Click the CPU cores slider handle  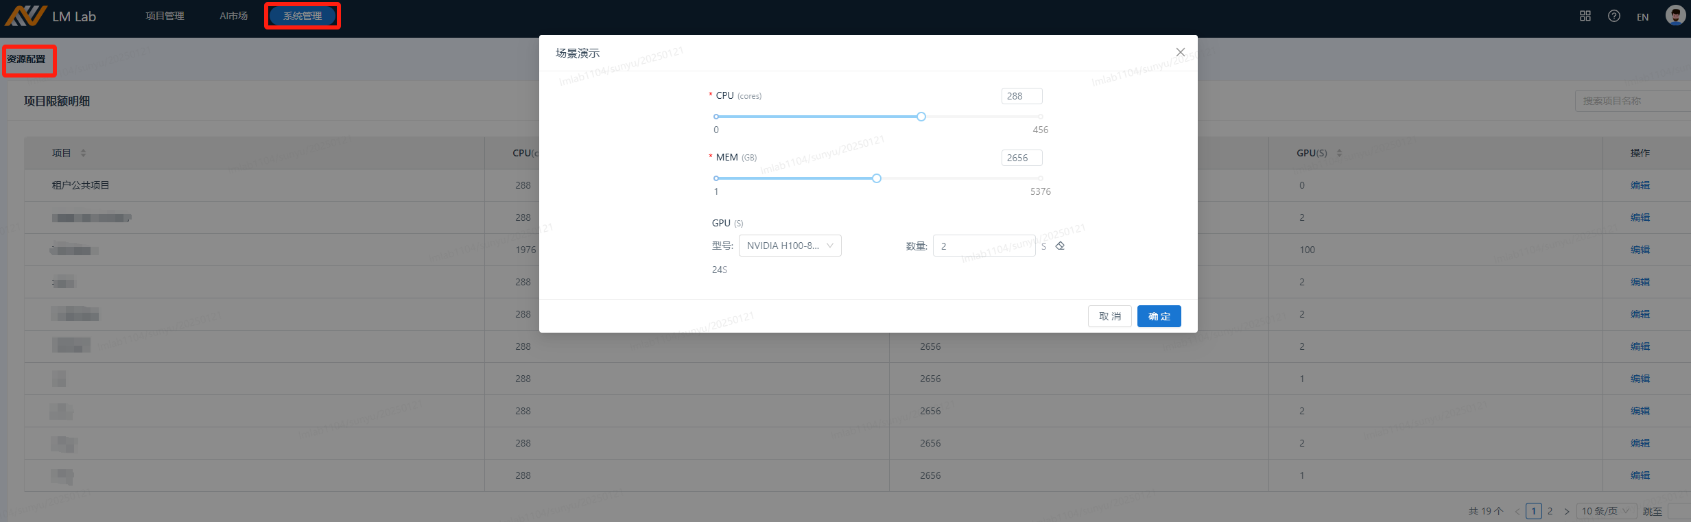click(921, 117)
